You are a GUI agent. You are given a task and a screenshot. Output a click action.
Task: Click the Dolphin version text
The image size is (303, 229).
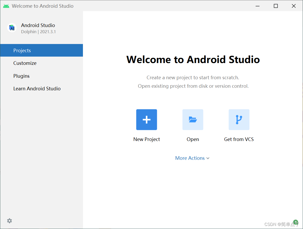pyautogui.click(x=39, y=32)
